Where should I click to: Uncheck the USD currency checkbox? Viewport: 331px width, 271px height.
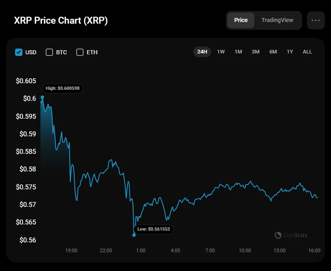[x=19, y=52]
